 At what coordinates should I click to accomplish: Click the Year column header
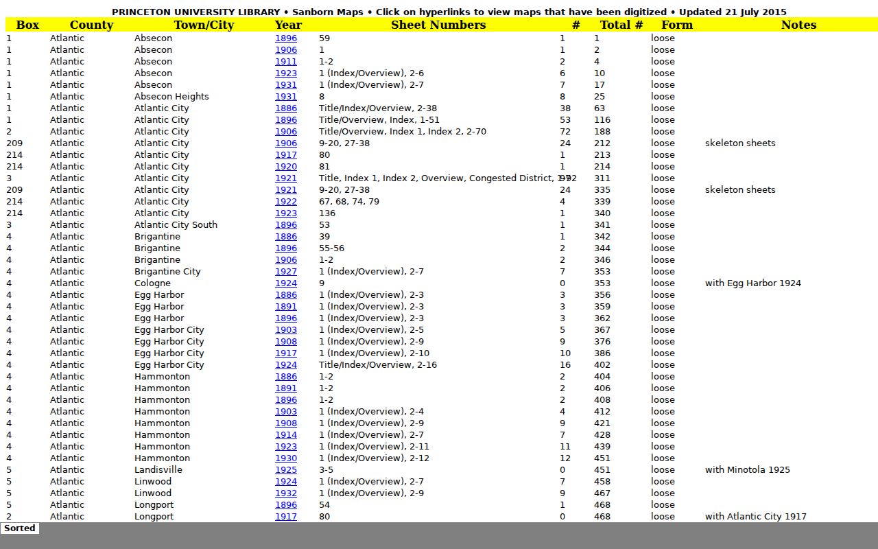(288, 25)
